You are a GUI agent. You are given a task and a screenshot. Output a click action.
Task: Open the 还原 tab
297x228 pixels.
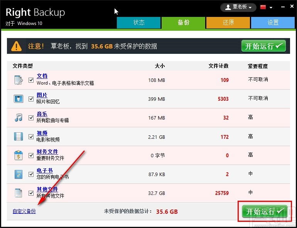[x=228, y=23]
